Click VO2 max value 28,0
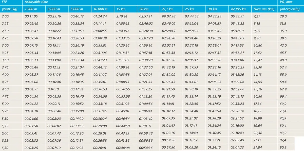Image resolution: width=304 pixels, height=151 pixels. [x=283, y=16]
